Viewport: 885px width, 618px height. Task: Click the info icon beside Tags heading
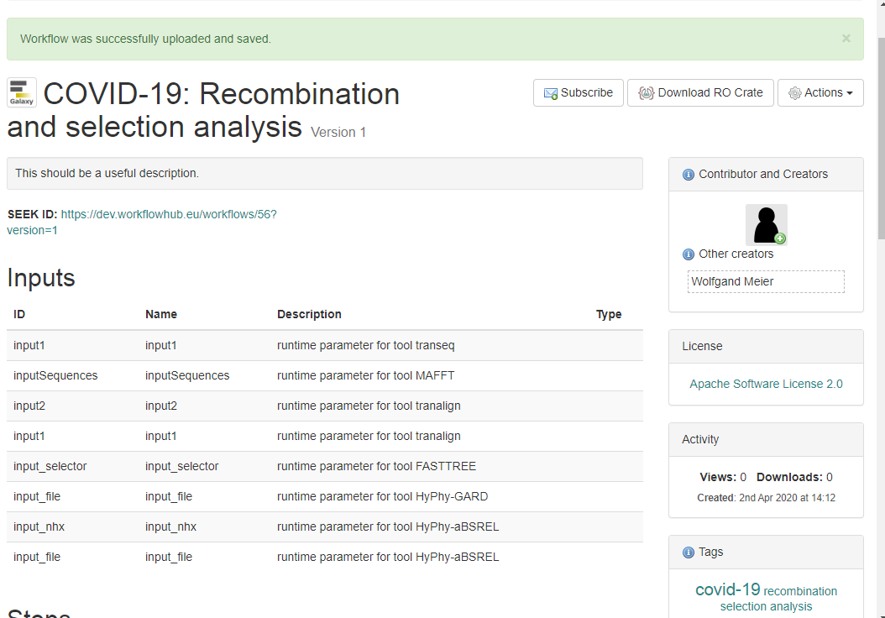[689, 553]
